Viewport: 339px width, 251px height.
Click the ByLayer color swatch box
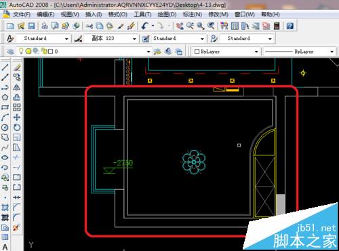point(197,52)
